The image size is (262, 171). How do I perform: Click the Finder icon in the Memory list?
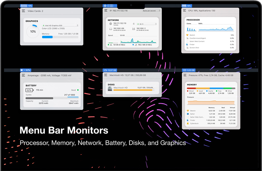(x=188, y=120)
